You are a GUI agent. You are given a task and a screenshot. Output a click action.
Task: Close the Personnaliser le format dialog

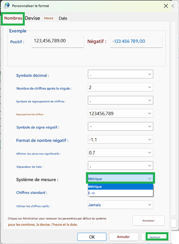pyautogui.click(x=166, y=6)
